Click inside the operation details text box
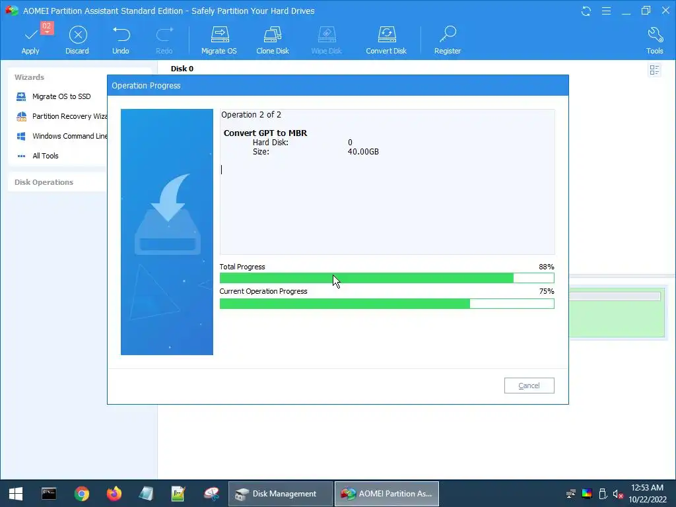676x507 pixels. click(x=387, y=182)
